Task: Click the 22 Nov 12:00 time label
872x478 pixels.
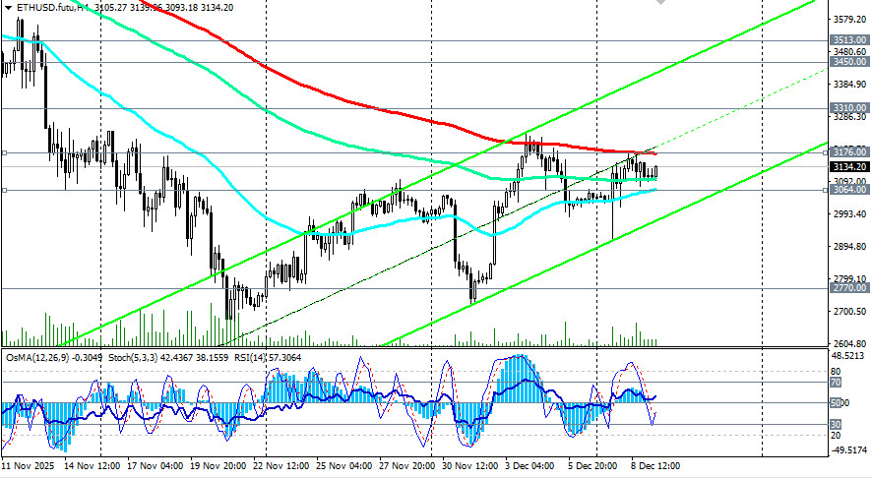Action: [x=281, y=466]
